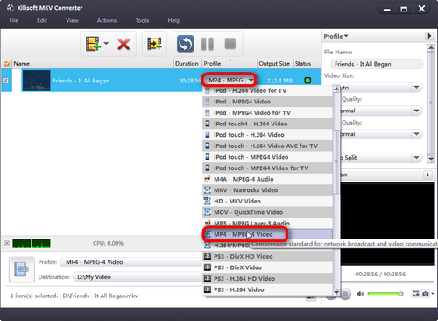Click the Stop conversion button
Image resolution: width=438 pixels, height=321 pixels.
(230, 44)
